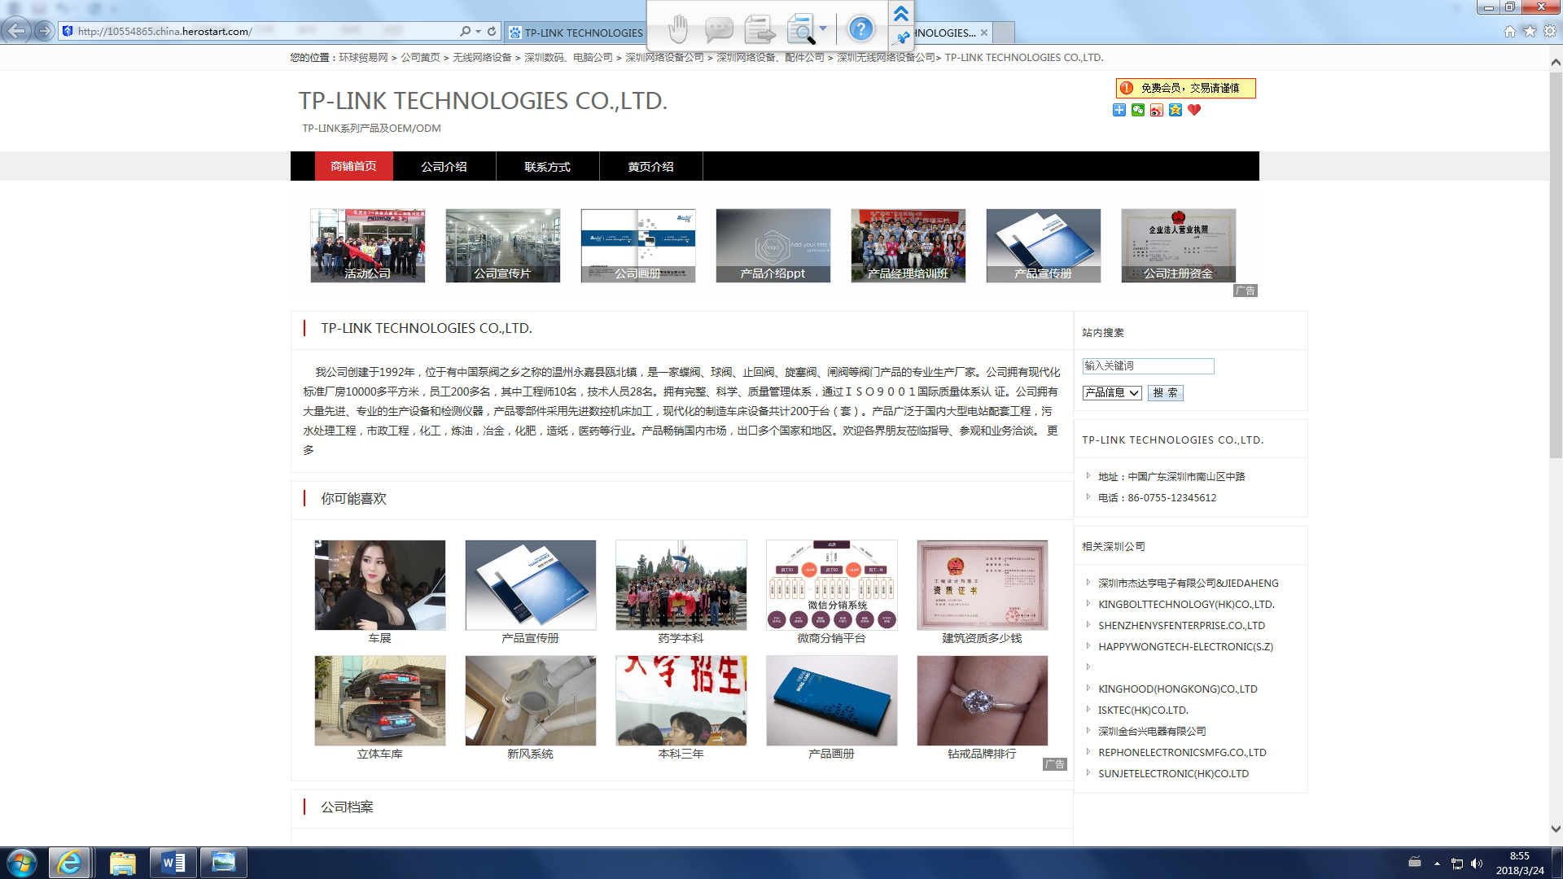The image size is (1563, 879).
Task: Click the document zoom magnifier icon
Action: pos(801,29)
